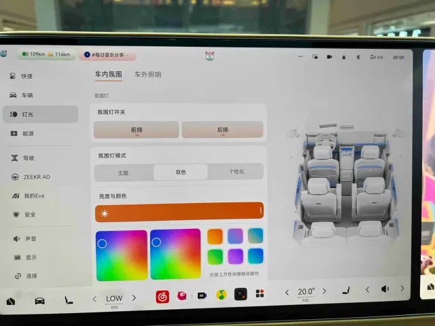Viewport: 435px width, 326px height.
Task: Choose the purple favorite color swatch
Action: (x=236, y=256)
